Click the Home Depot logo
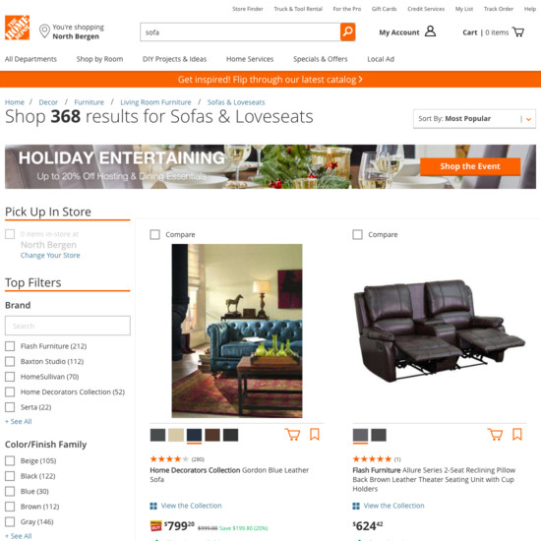The height and width of the screenshot is (541, 541). click(x=17, y=28)
